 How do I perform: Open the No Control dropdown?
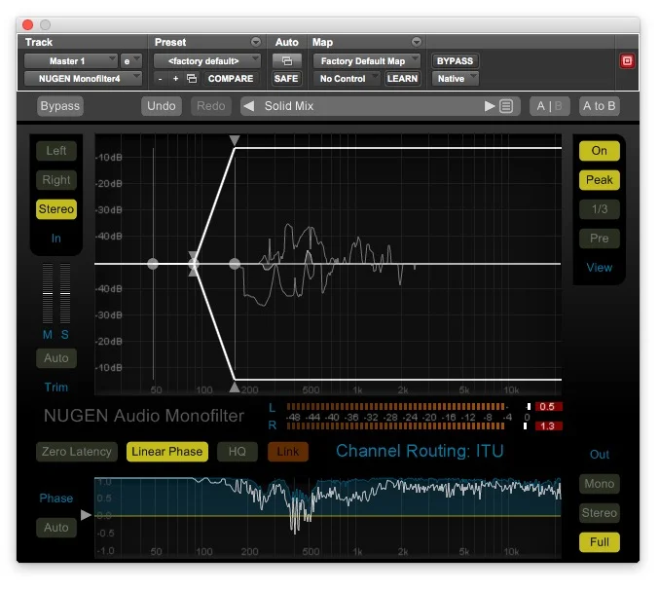point(347,79)
